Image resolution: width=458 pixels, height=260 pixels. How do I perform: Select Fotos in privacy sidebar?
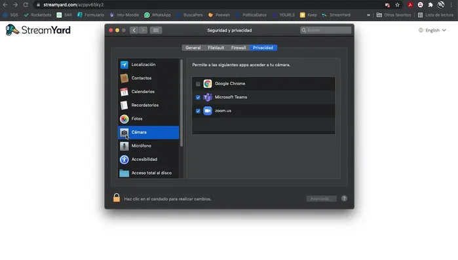coord(148,119)
